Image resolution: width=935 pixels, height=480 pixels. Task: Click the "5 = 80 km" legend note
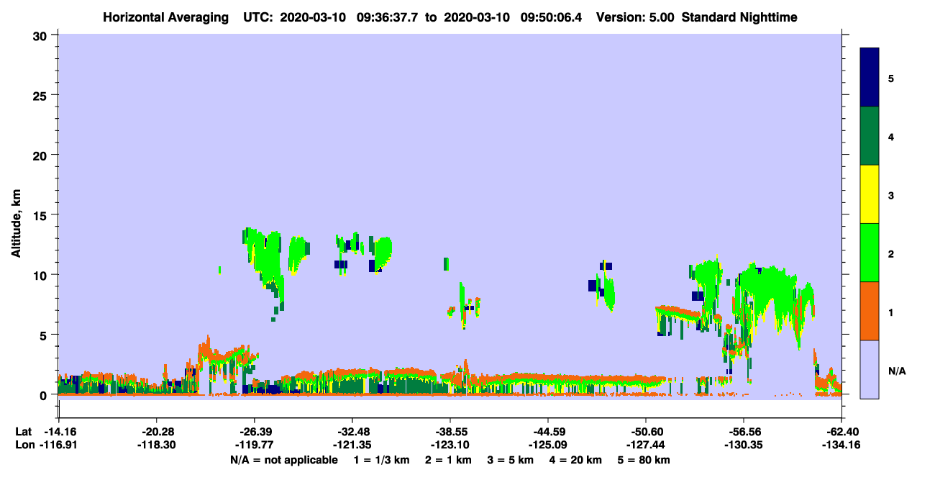pos(645,460)
